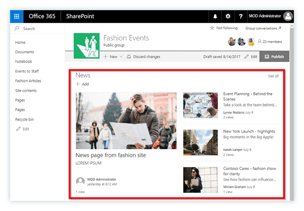304x211 pixels.
Task: Open Events to Staff navigation item
Action: click(x=27, y=71)
